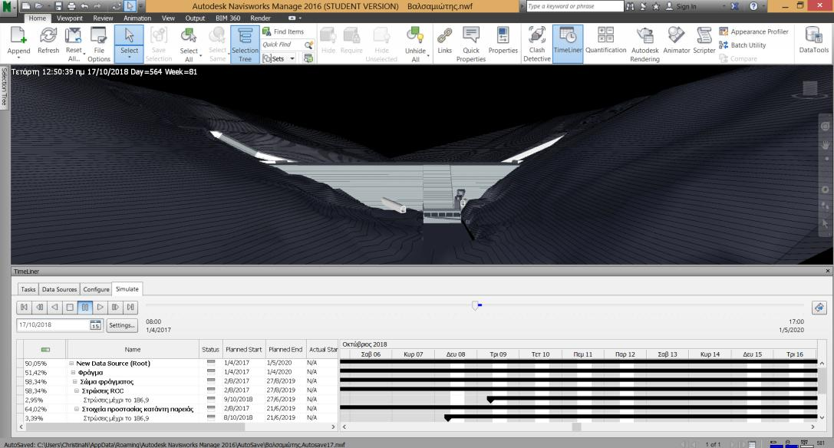Click the Select All icon

188,35
